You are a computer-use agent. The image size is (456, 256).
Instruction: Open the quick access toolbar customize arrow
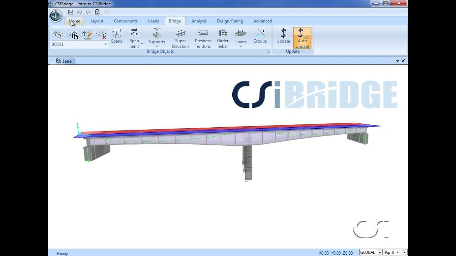107,12
